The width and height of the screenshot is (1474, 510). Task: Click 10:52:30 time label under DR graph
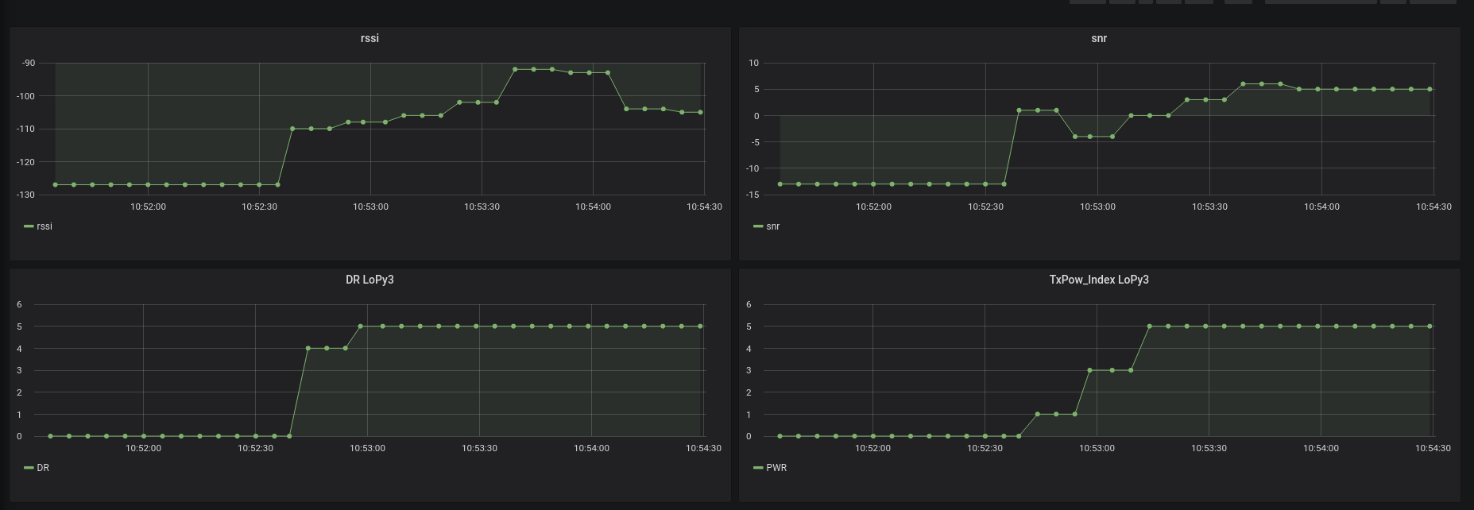(x=255, y=448)
